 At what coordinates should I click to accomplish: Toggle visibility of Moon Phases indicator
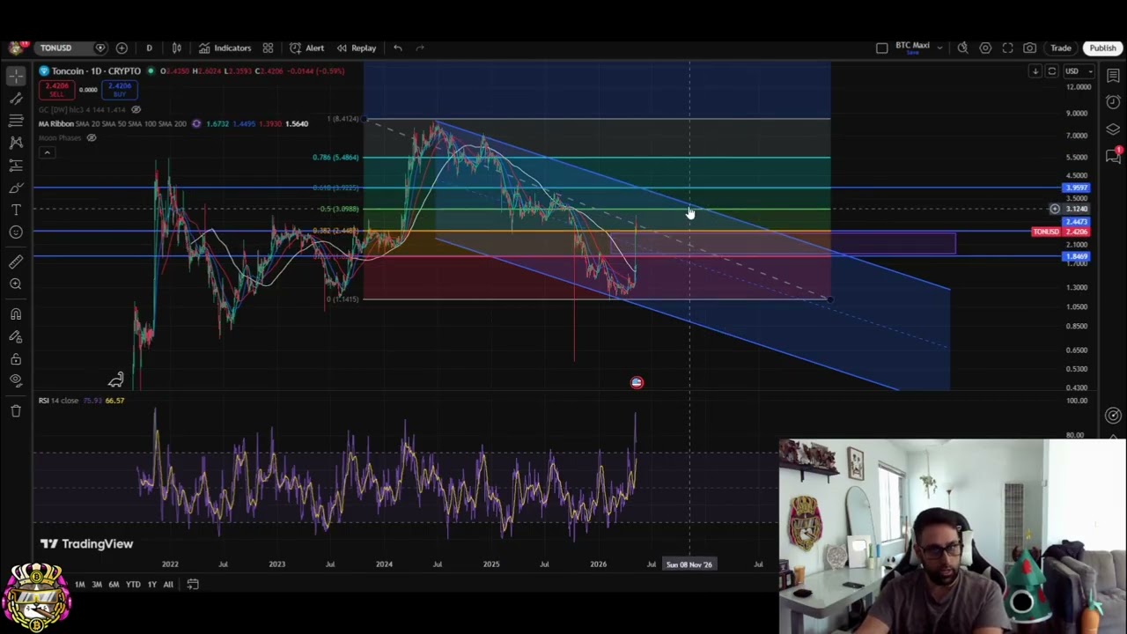(x=91, y=137)
